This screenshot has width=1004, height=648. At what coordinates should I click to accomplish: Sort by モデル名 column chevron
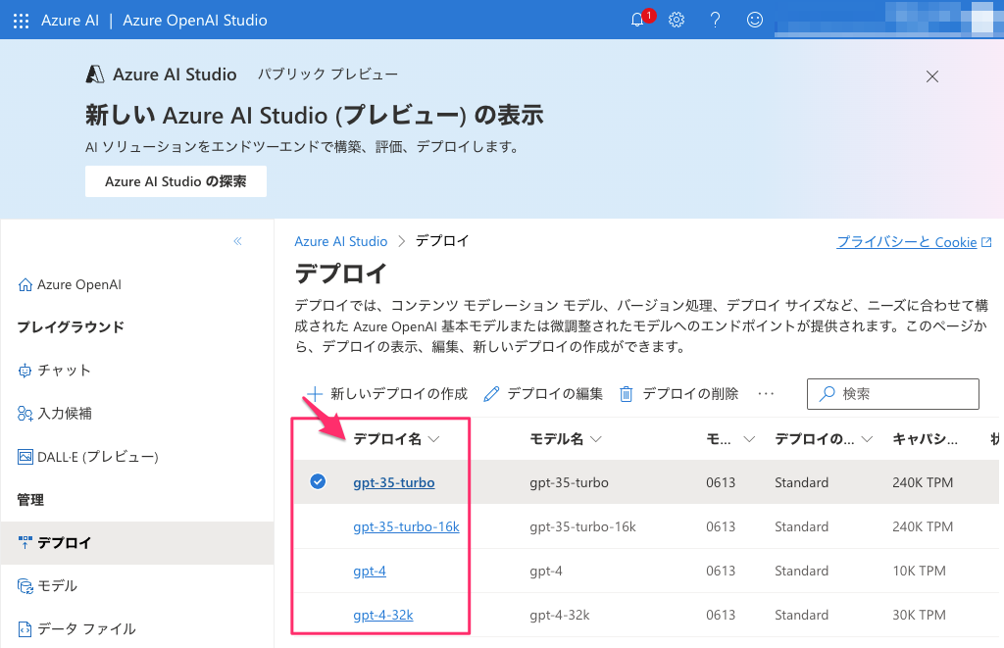coord(596,439)
